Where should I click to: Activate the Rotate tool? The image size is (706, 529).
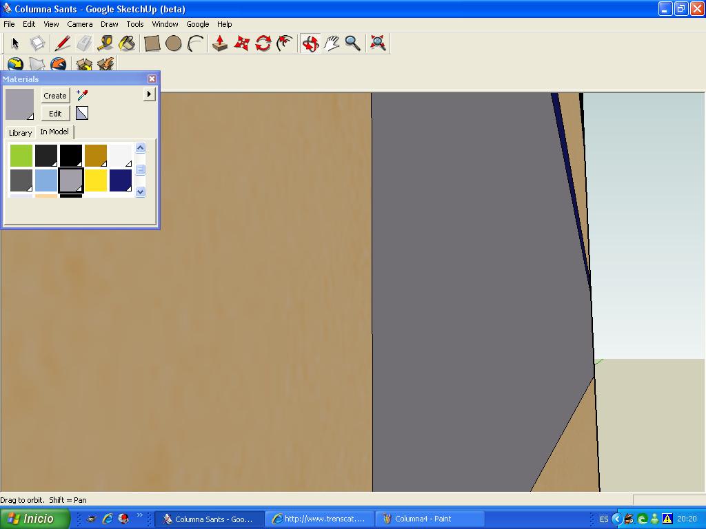(x=263, y=43)
